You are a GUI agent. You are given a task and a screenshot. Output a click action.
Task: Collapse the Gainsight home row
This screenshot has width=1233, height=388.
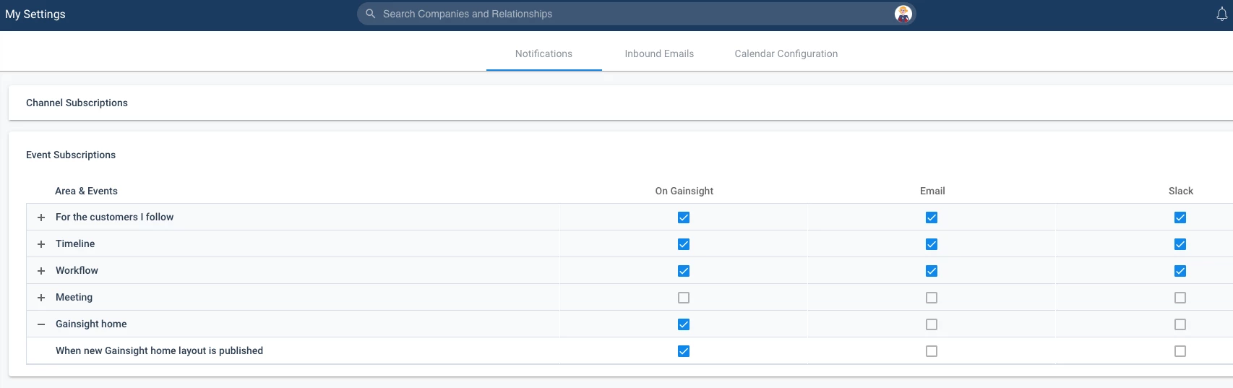(41, 324)
